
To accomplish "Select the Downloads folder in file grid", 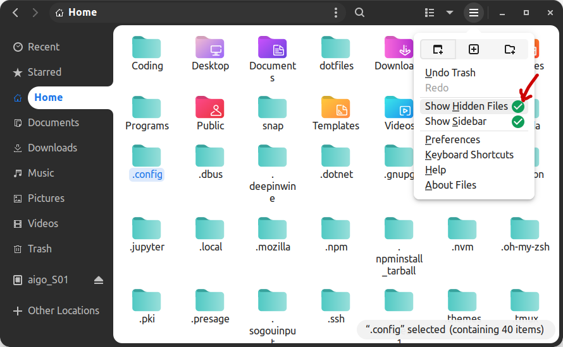I will coord(399,47).
